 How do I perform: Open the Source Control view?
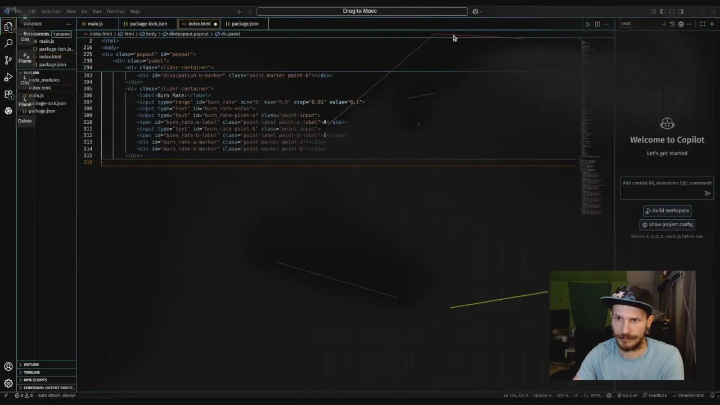(8, 60)
